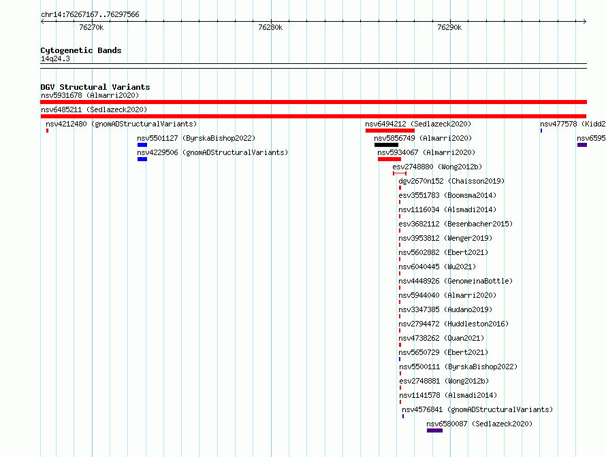Click nsv1141578 (Alsmadi2014) label
This screenshot has height=457, width=606.
tap(448, 395)
